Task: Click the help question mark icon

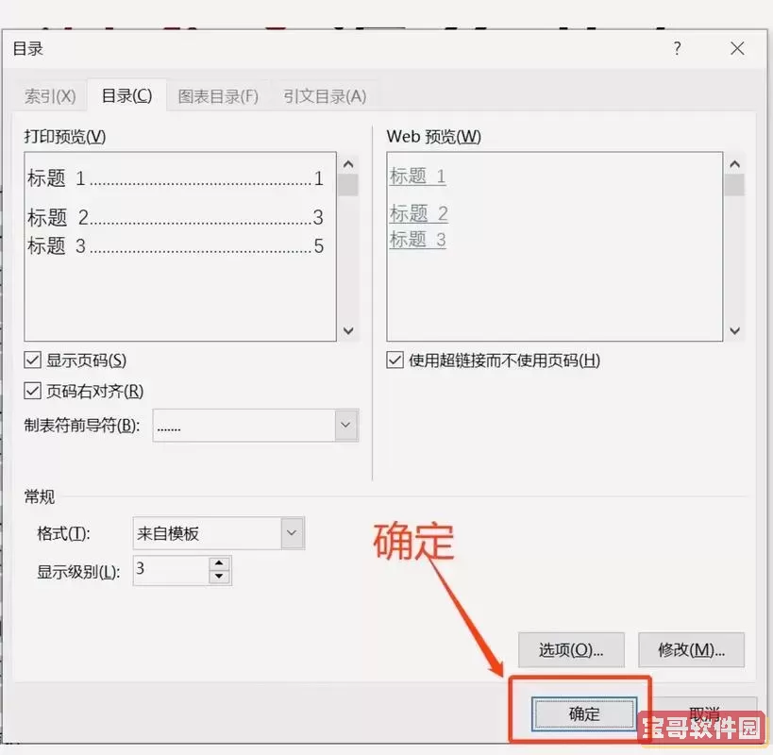Action: [x=678, y=48]
